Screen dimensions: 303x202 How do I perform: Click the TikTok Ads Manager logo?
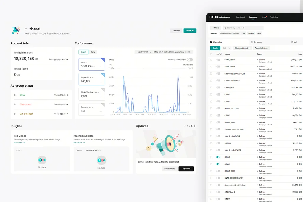tap(220, 17)
